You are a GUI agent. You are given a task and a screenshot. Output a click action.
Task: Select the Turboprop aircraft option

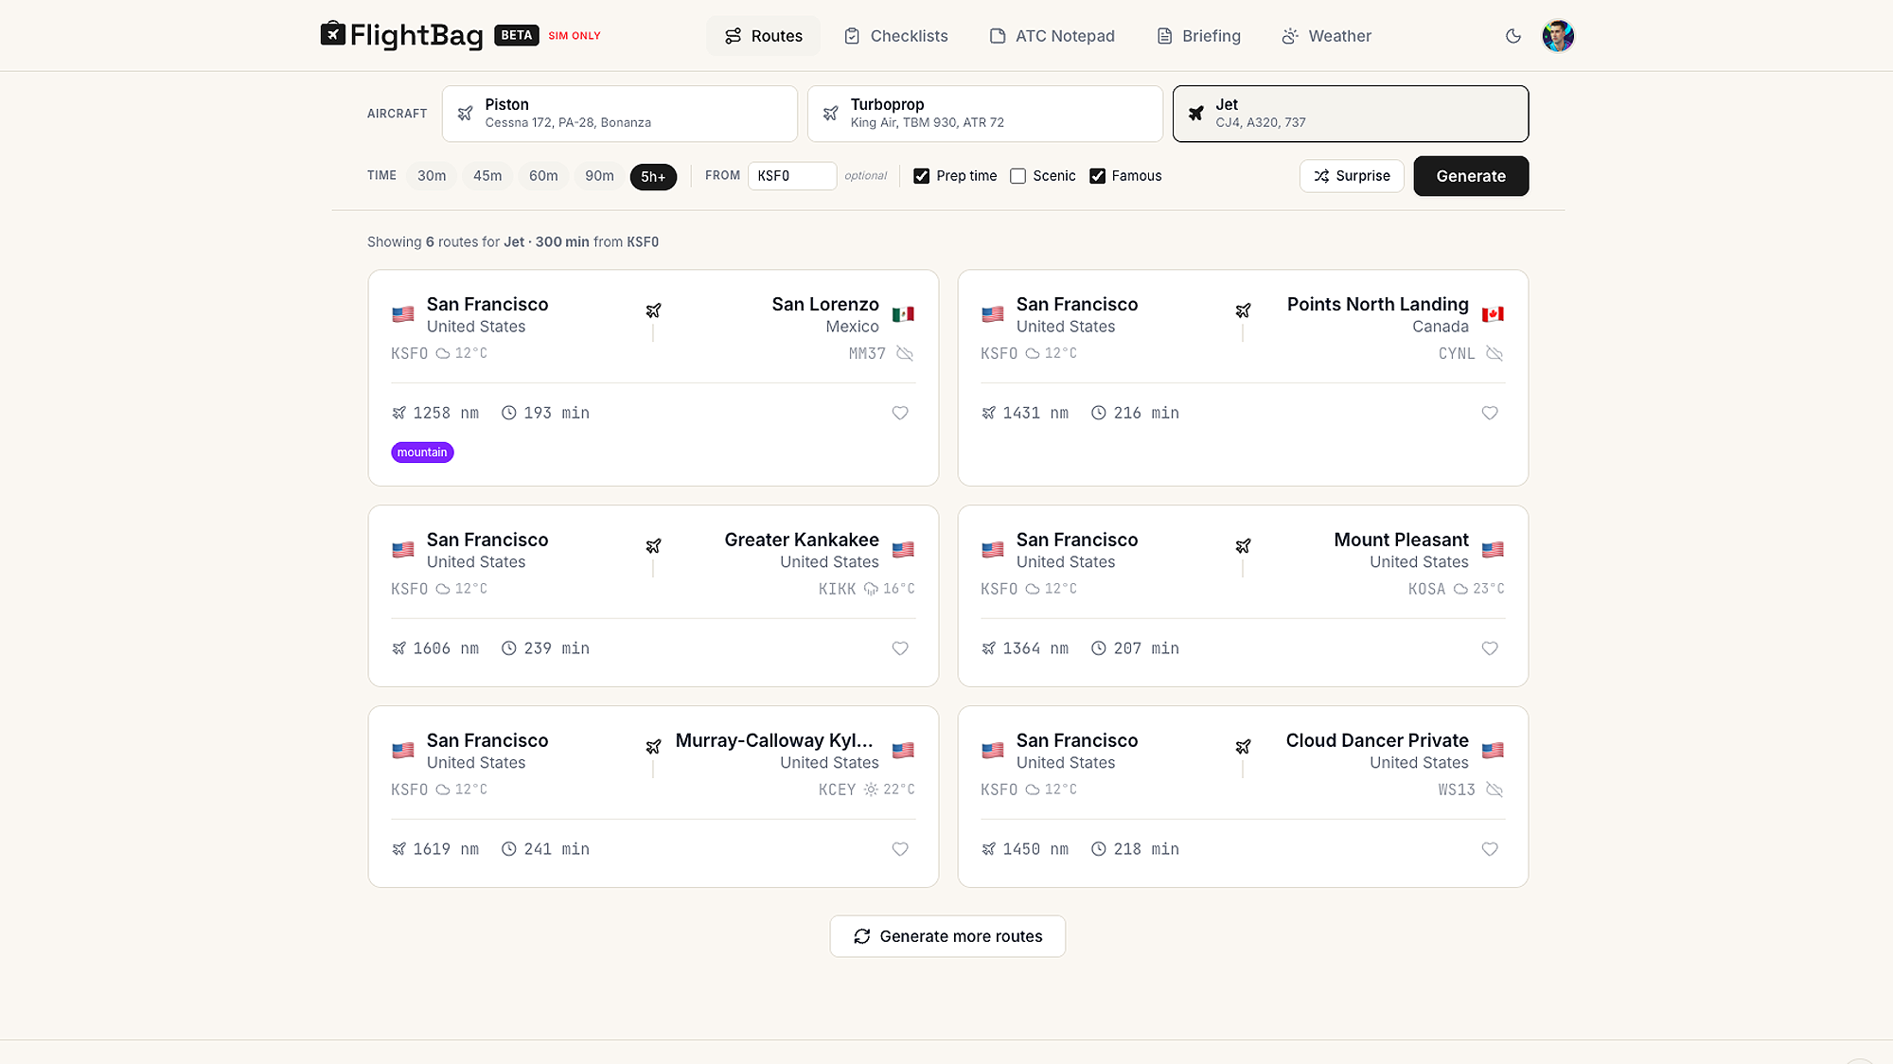[984, 114]
